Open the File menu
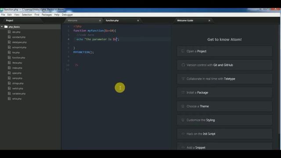Image resolution: width=281 pixels, height=158 pixels. coord(3,14)
